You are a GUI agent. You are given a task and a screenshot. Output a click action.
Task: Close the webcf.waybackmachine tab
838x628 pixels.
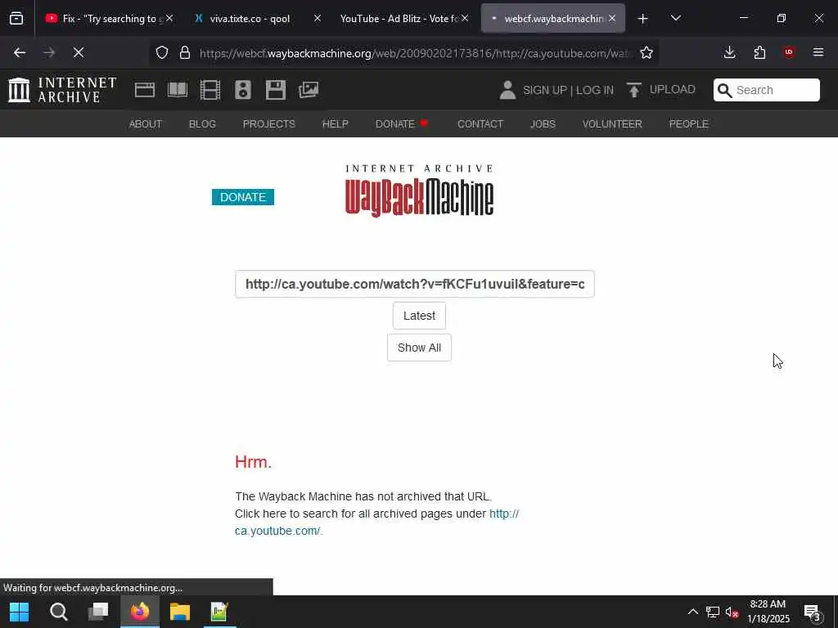(612, 18)
